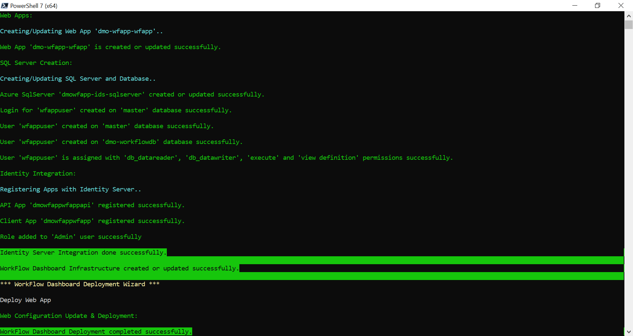Click 'Creating/Updating Web App' line
This screenshot has height=336, width=633.
click(x=81, y=31)
